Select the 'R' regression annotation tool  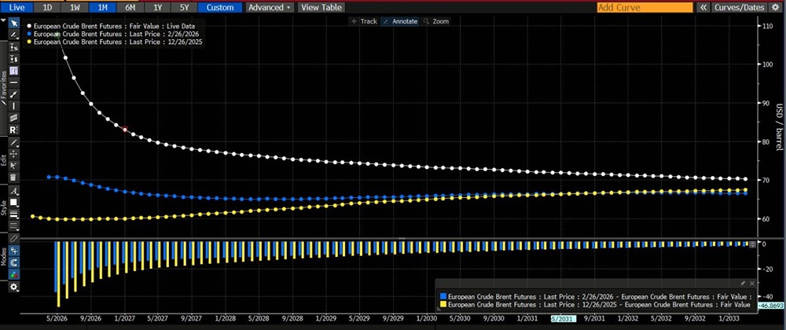14,130
